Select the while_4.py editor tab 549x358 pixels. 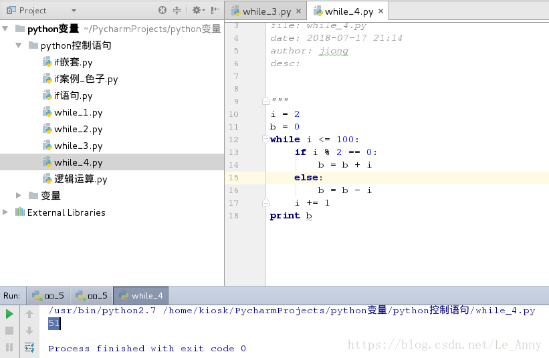click(x=348, y=11)
